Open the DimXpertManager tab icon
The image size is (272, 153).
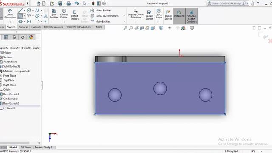pos(23,37)
